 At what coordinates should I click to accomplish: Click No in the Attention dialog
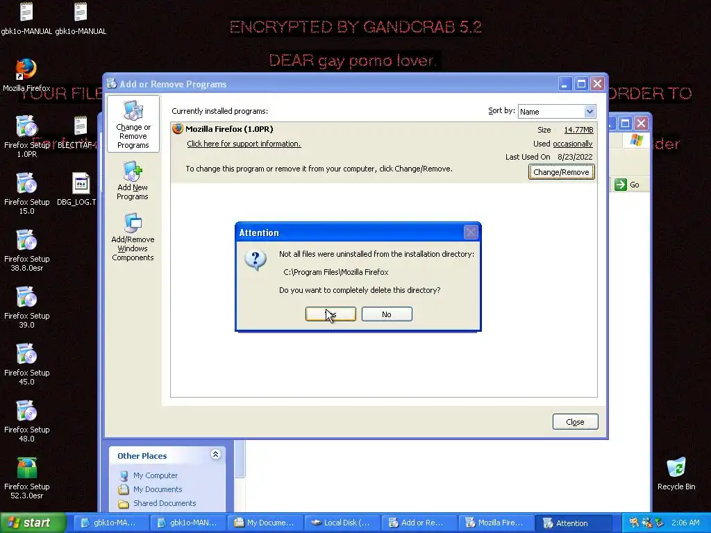click(387, 314)
